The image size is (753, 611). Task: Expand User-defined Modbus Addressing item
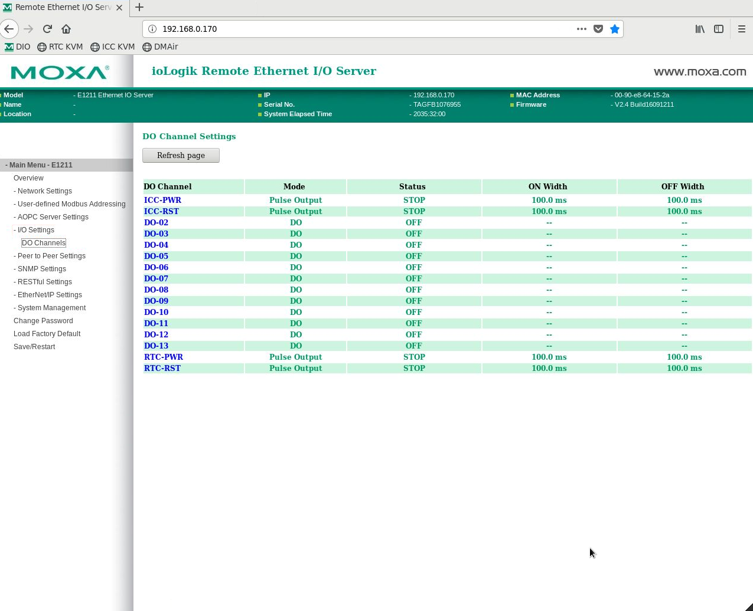71,204
